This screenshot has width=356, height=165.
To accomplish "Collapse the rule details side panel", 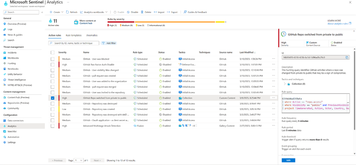I will pyautogui.click(x=354, y=31).
